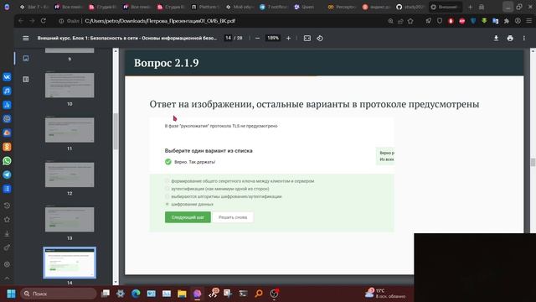Open Microsoft Edge from the taskbar
Screen dimensions: 536x302
click(x=136, y=294)
